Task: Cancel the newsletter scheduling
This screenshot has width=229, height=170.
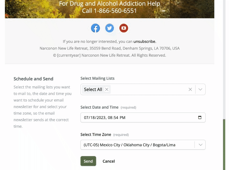Action: pyautogui.click(x=109, y=161)
